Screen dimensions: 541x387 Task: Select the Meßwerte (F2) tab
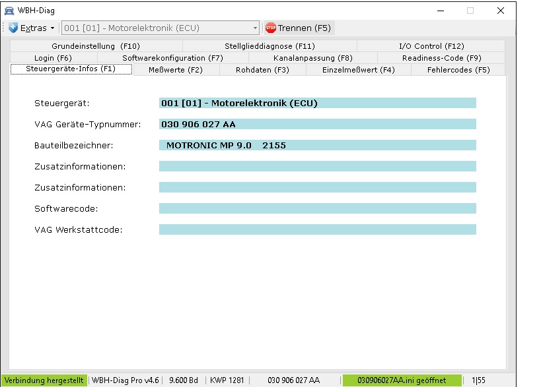(x=175, y=70)
